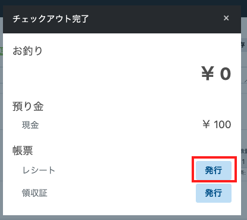The height and width of the screenshot is (220, 247).
Task: Click empty area of dark dialog header
Action: click(155, 19)
